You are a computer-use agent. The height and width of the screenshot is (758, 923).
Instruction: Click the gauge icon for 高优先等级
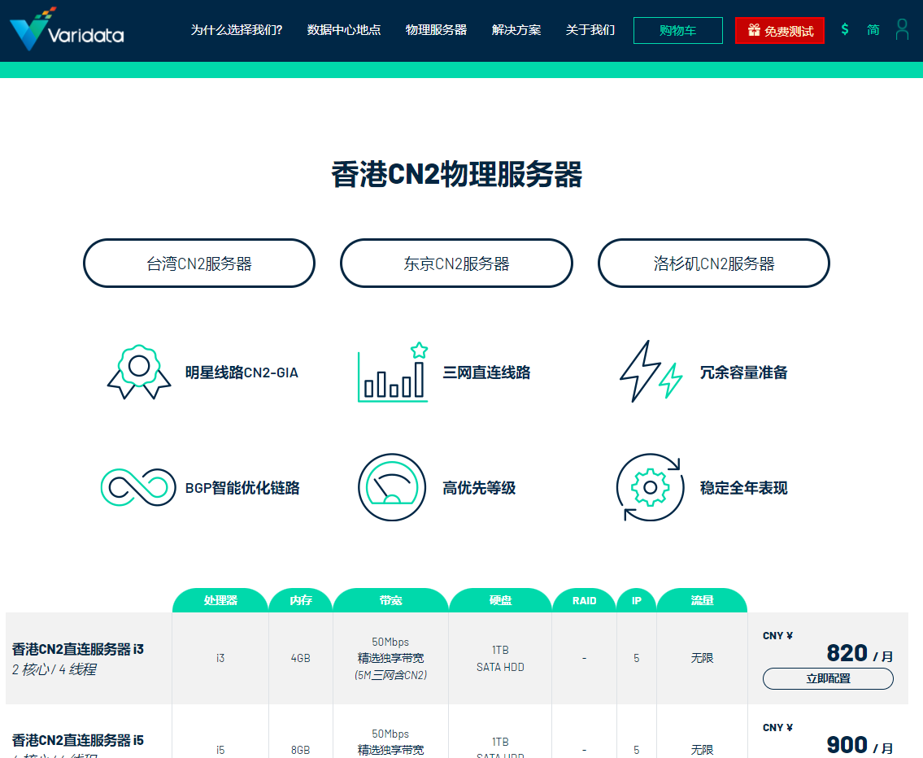[x=392, y=488]
